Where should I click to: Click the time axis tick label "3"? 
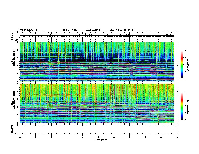pyautogui.click(x=67, y=137)
